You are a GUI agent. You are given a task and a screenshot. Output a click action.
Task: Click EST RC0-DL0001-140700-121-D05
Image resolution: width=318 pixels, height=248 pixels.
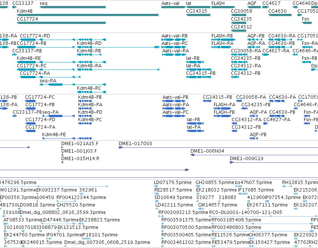point(246,213)
